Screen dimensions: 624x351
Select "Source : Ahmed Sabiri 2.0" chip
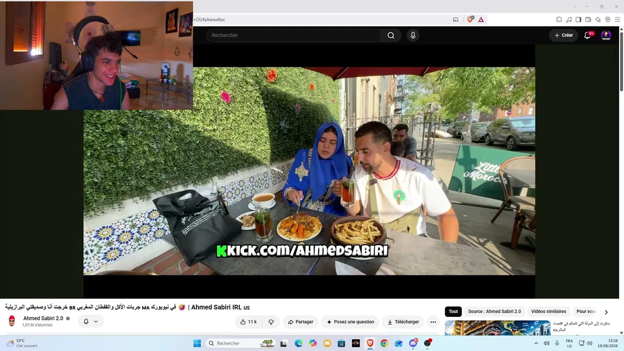pyautogui.click(x=494, y=312)
